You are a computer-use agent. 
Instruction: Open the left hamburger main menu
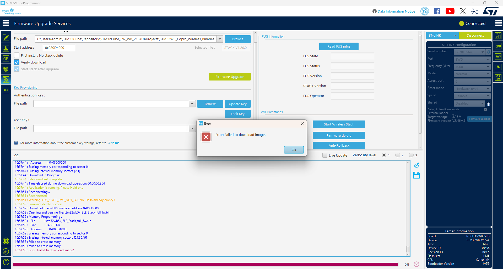[x=6, y=23]
